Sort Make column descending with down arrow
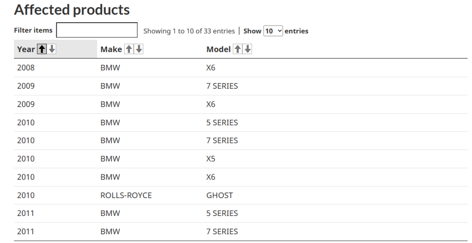 tap(139, 49)
